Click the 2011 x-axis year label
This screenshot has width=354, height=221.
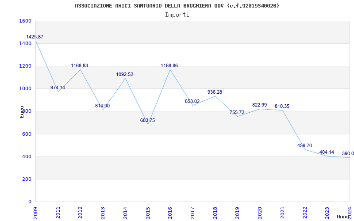(x=58, y=213)
